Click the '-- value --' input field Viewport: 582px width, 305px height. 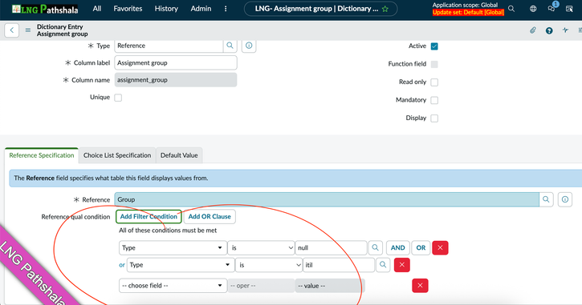[x=330, y=285]
